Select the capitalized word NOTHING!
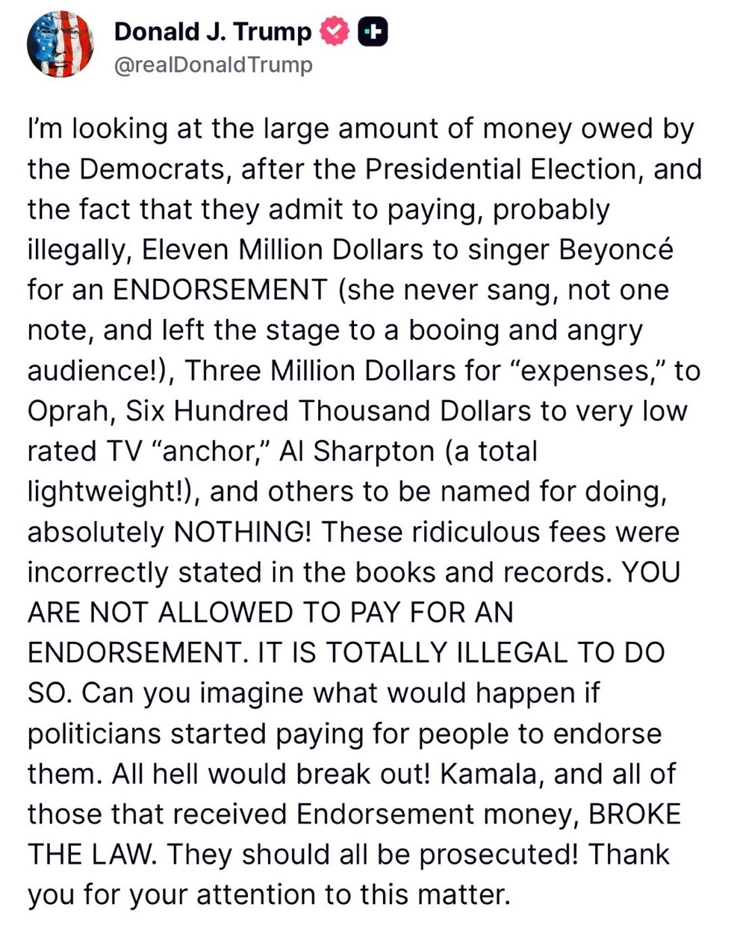The height and width of the screenshot is (925, 737). [245, 532]
